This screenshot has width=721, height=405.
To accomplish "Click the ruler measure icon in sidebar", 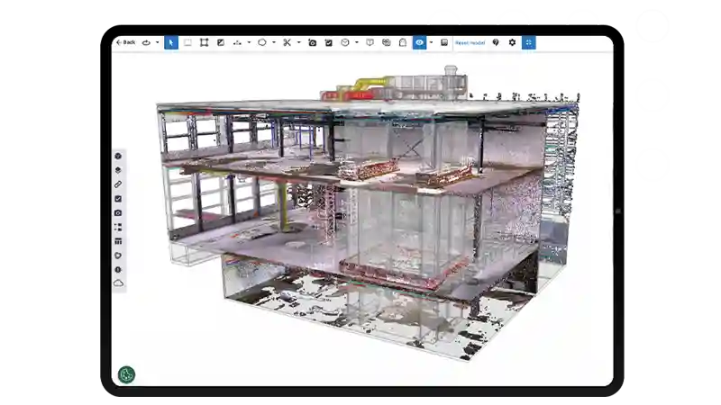I will click(x=118, y=184).
